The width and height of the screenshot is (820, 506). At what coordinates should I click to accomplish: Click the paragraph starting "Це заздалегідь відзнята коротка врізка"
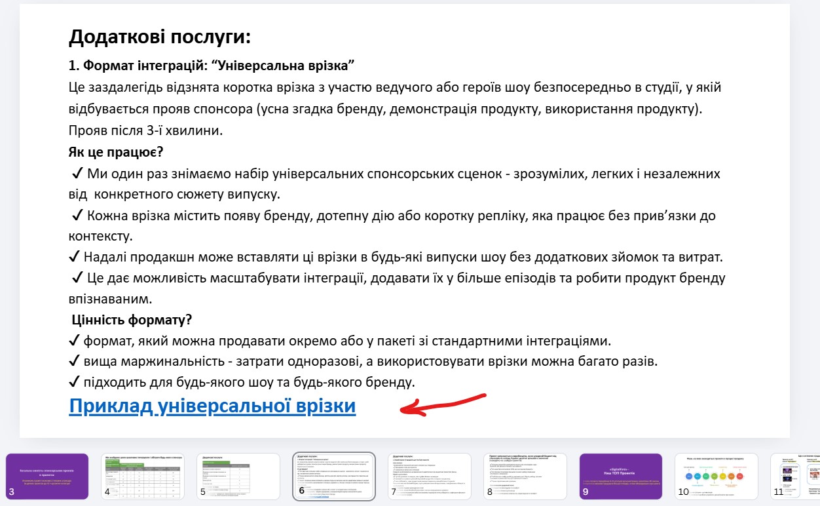pos(395,109)
